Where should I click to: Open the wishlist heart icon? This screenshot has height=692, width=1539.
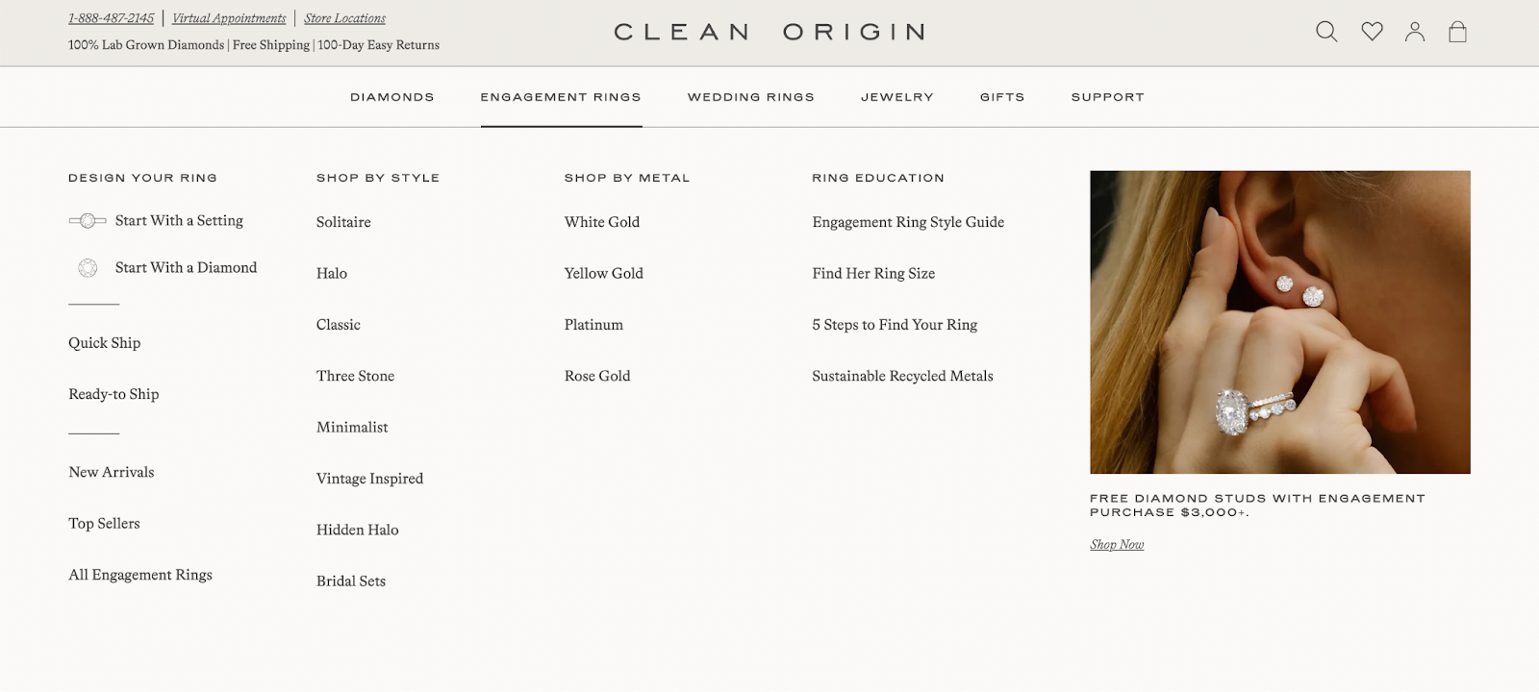click(1372, 32)
